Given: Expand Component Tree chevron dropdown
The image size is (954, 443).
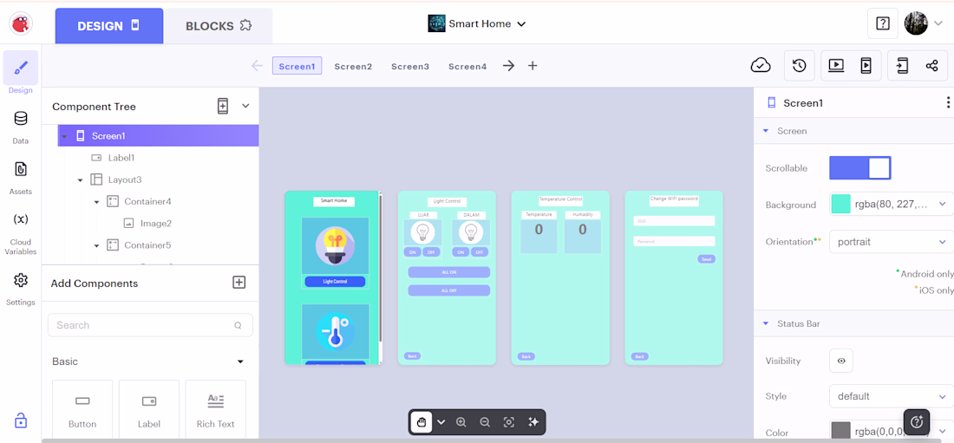Looking at the screenshot, I should tap(245, 106).
